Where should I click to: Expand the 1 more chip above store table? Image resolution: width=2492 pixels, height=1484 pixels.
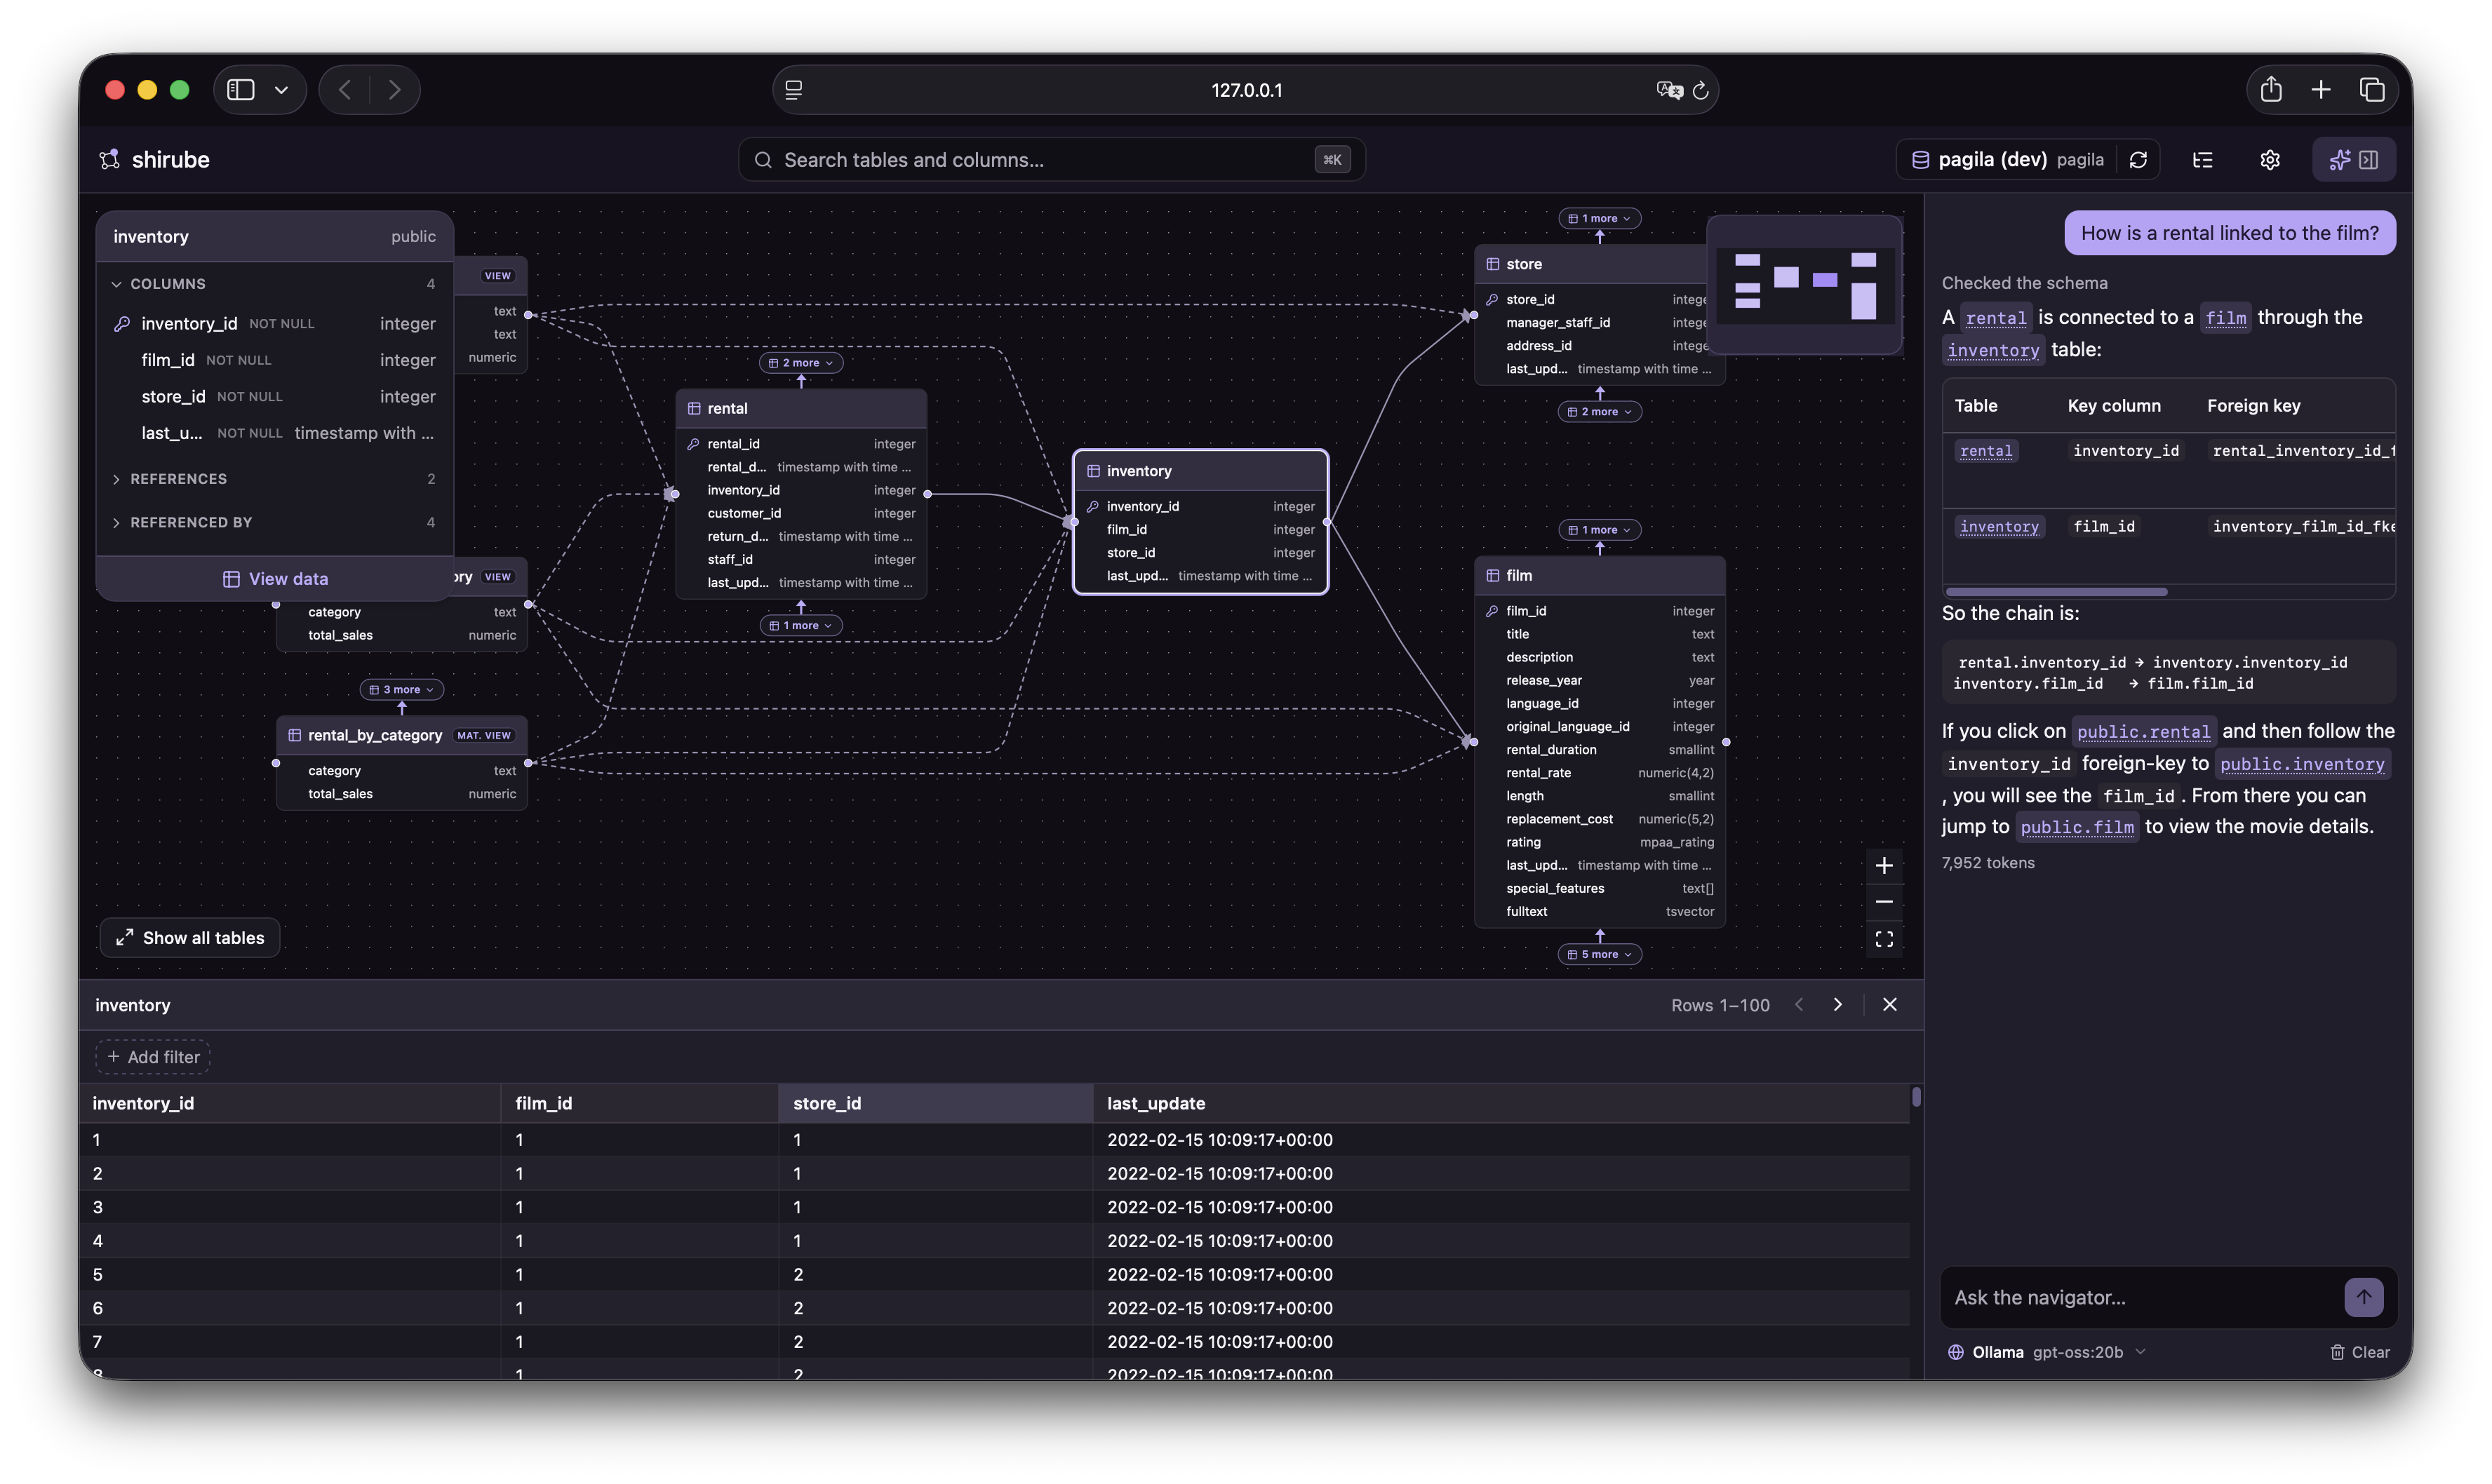tap(1599, 218)
